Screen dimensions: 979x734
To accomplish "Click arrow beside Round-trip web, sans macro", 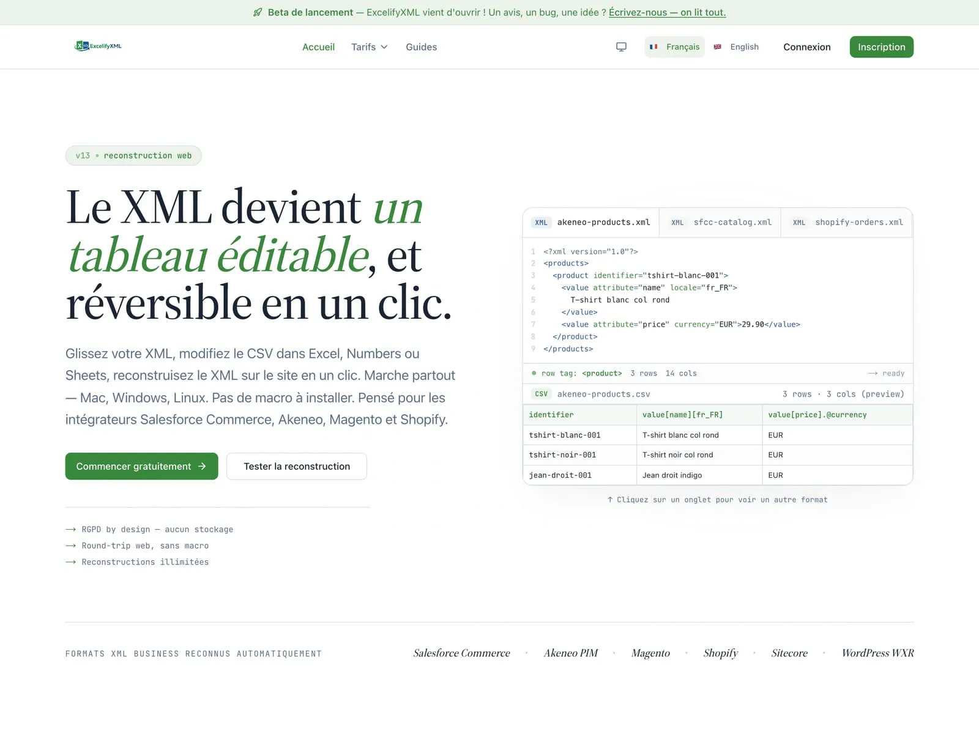I will click(71, 546).
